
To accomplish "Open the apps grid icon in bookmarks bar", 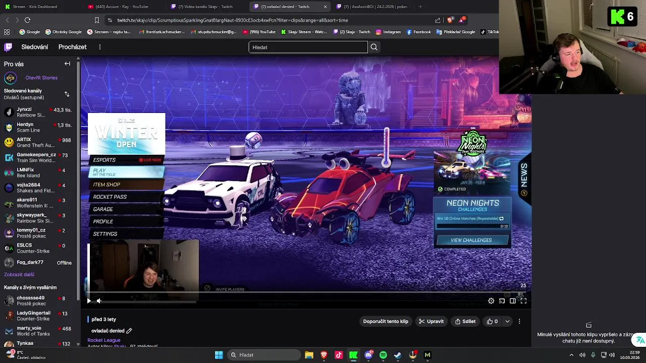I will click(7, 32).
